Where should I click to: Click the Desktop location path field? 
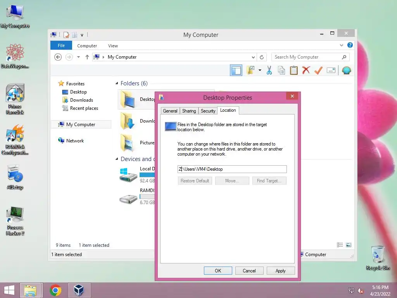click(232, 169)
